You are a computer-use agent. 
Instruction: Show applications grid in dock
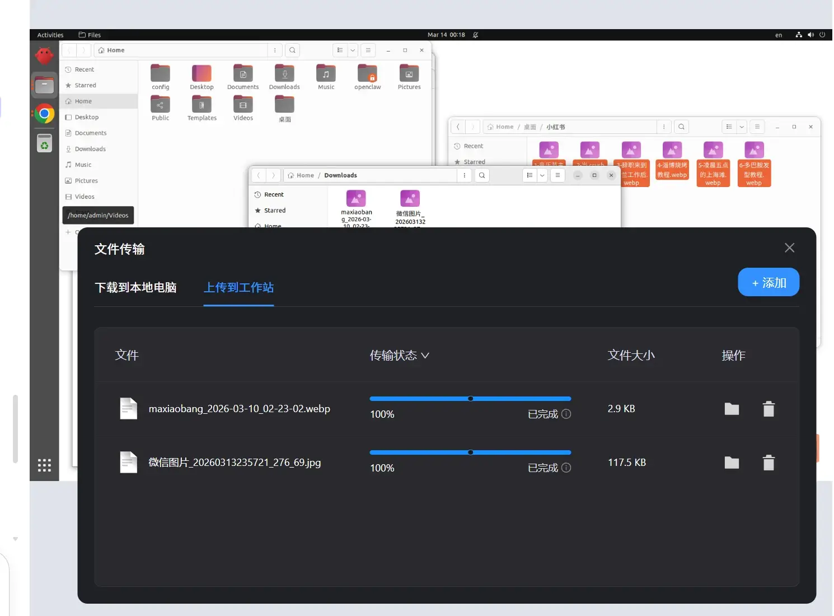tap(44, 465)
